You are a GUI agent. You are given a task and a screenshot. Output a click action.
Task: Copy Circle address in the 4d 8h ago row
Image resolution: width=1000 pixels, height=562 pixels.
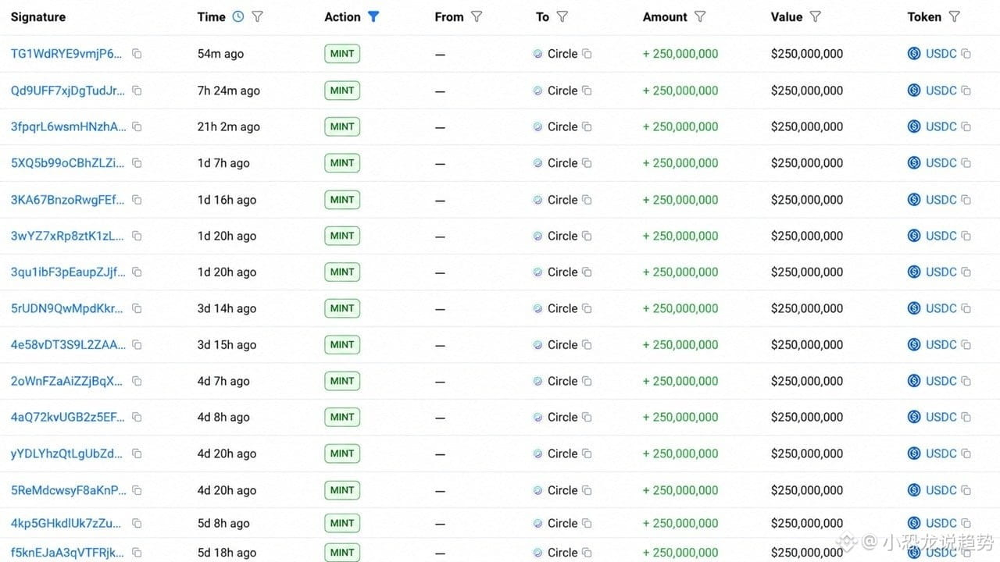[587, 417]
